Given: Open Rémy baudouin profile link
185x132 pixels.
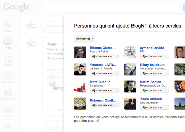Looking at the screenshot, I should click(152, 65).
